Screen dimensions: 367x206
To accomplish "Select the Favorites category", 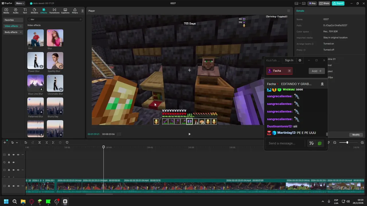I will [13, 20].
